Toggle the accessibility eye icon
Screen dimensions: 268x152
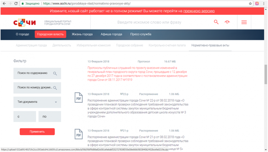(227, 22)
